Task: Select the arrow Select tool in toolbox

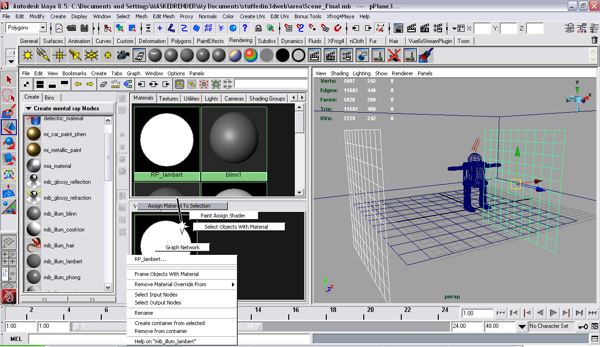Action: [x=9, y=80]
